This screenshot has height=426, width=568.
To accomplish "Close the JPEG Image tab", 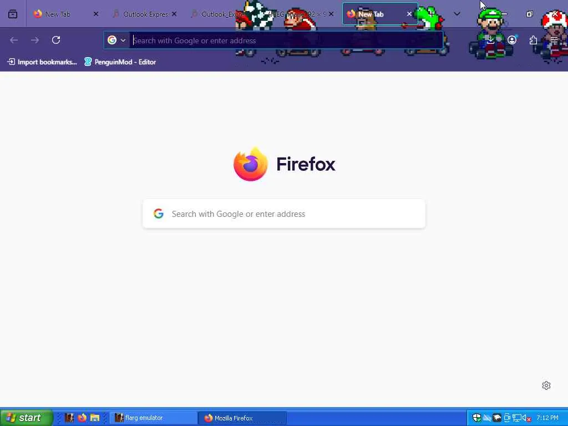I will 331,14.
